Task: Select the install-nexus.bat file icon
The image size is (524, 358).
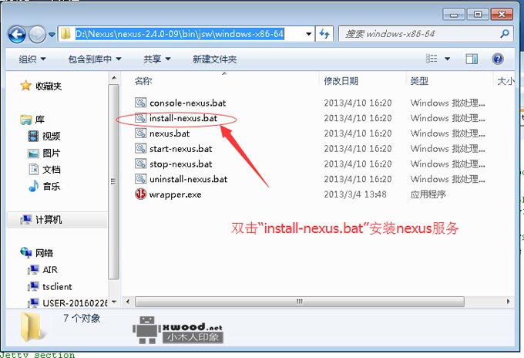Action: coord(140,118)
